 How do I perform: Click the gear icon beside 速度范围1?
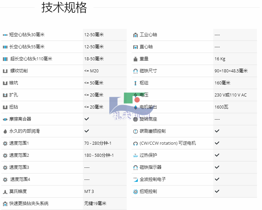click(x=5, y=143)
